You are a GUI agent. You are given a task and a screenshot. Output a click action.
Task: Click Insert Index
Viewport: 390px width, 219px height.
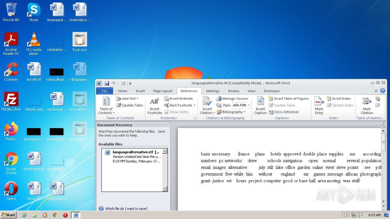pyautogui.click(x=339, y=99)
